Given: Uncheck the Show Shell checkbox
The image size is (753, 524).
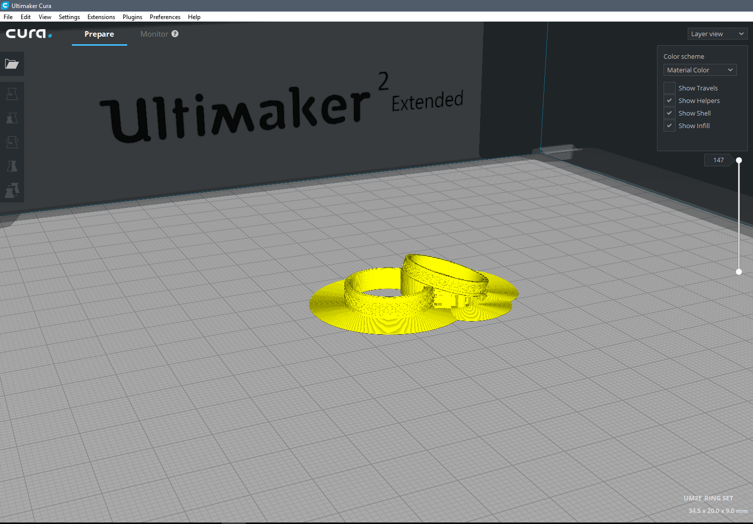Looking at the screenshot, I should [x=669, y=113].
